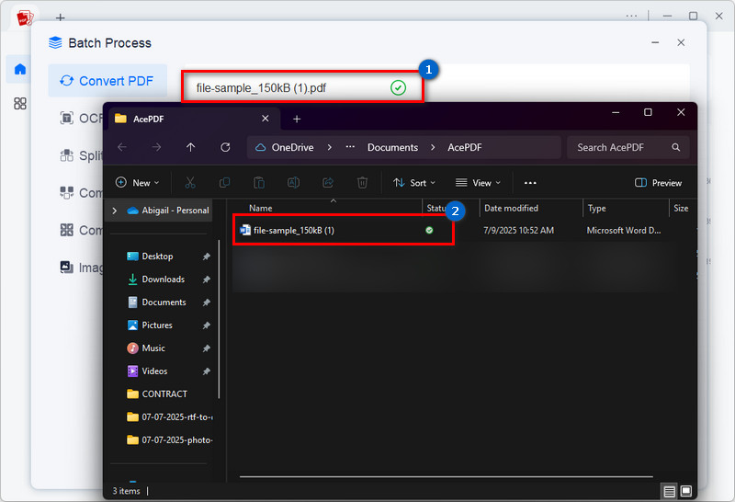Show hidden breadcrumb folders via ellipsis
This screenshot has width=735, height=502.
[x=350, y=147]
